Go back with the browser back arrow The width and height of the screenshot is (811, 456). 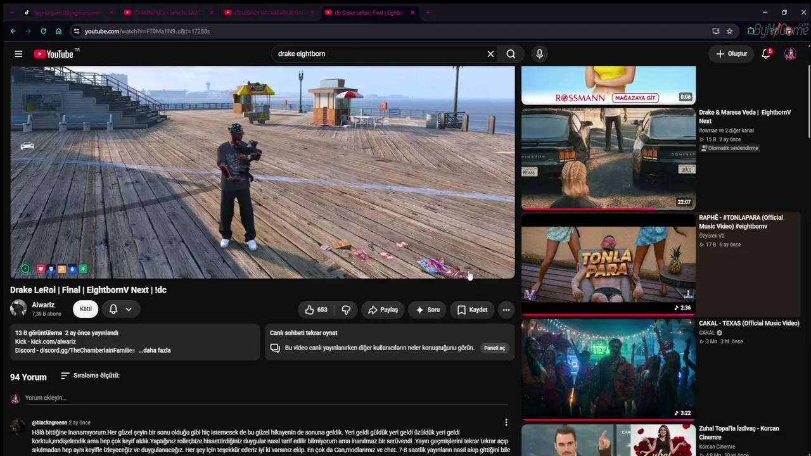(13, 31)
